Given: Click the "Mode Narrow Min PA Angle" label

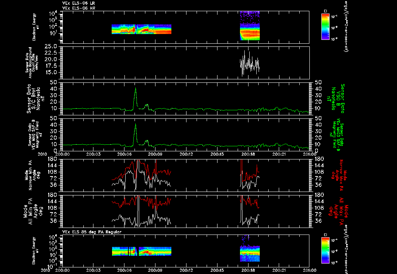Looking at the screenshot, I should tap(32, 175).
